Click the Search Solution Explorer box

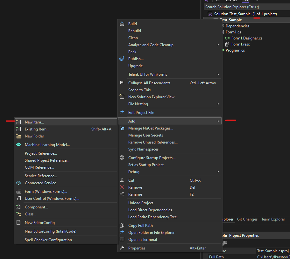click(x=232, y=7)
